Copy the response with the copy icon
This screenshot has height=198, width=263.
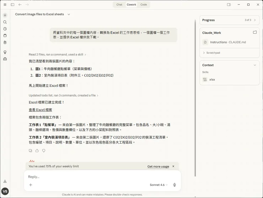[x=30, y=150]
